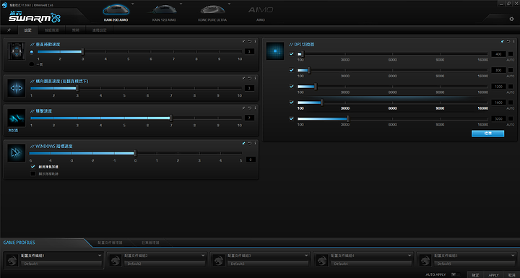
Task: Toggle the AUTO APPLY switch
Action: [456, 274]
